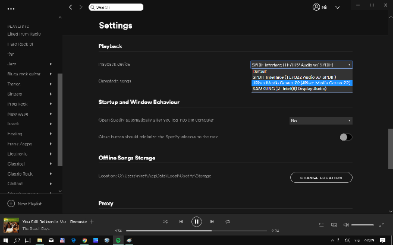Seek in the song progress bar
The image size is (393, 245).
[x=196, y=231]
